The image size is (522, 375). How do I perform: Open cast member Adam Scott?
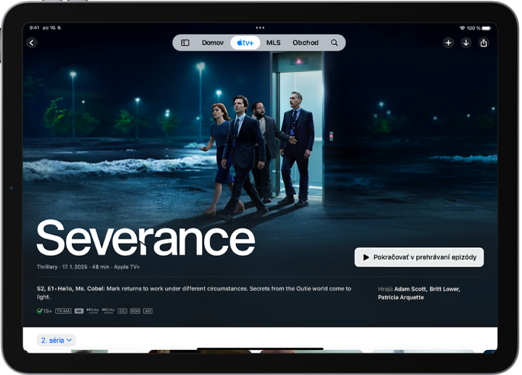tap(412, 289)
